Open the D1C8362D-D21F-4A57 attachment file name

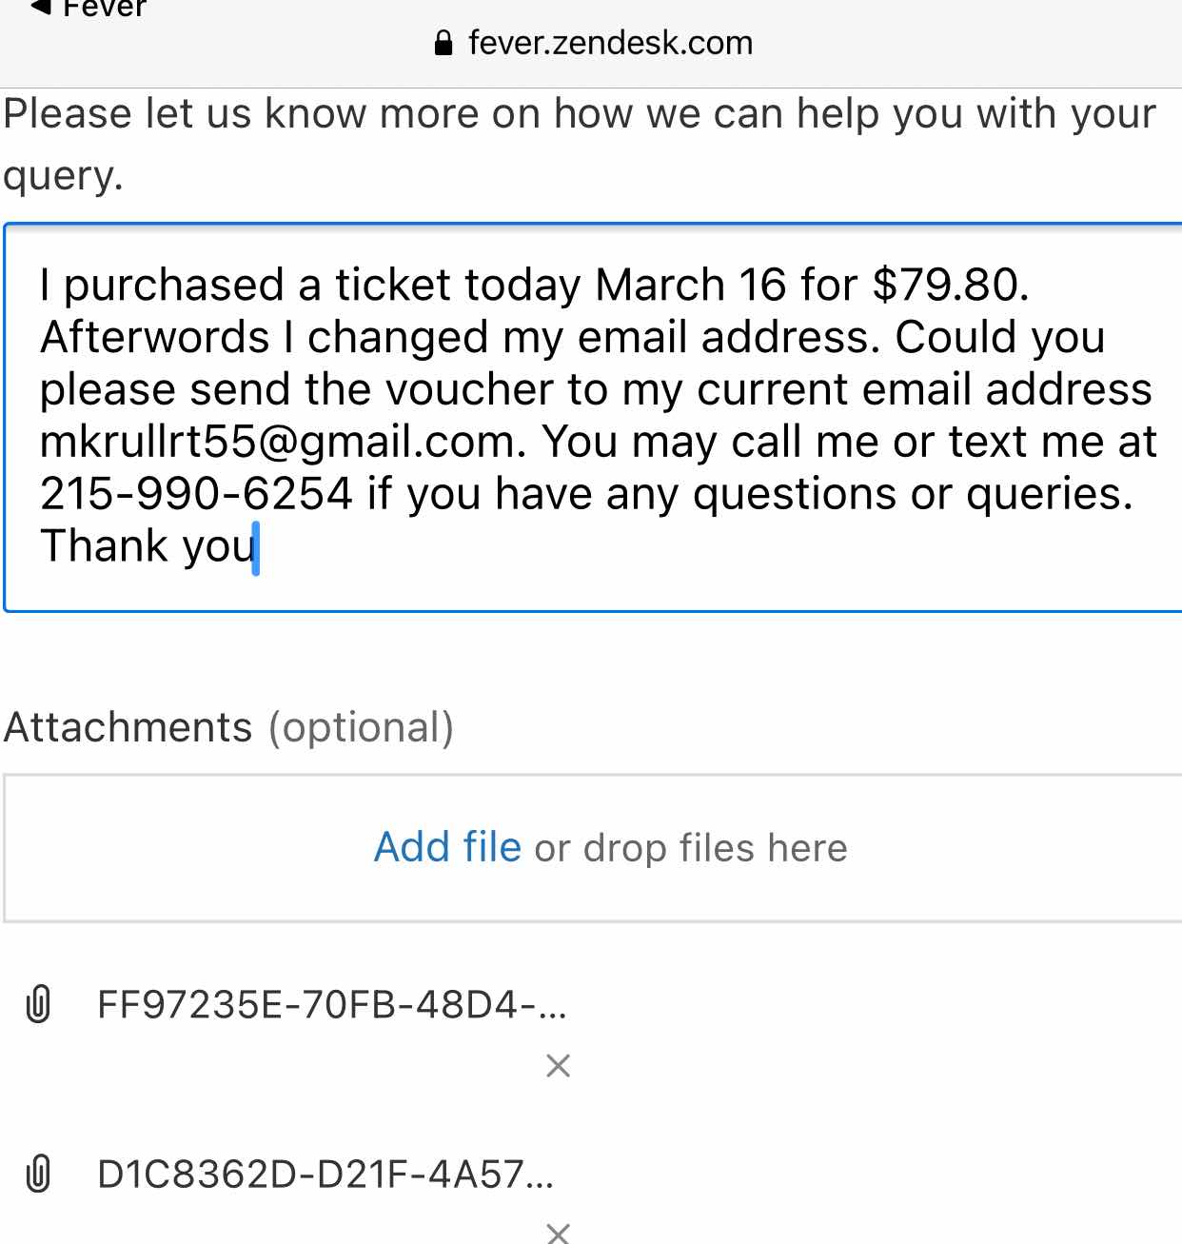[x=325, y=1174]
